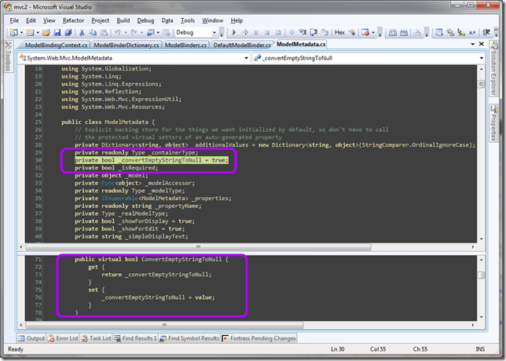The height and width of the screenshot is (361, 506).
Task: Open the Properties side panel
Action: point(493,123)
